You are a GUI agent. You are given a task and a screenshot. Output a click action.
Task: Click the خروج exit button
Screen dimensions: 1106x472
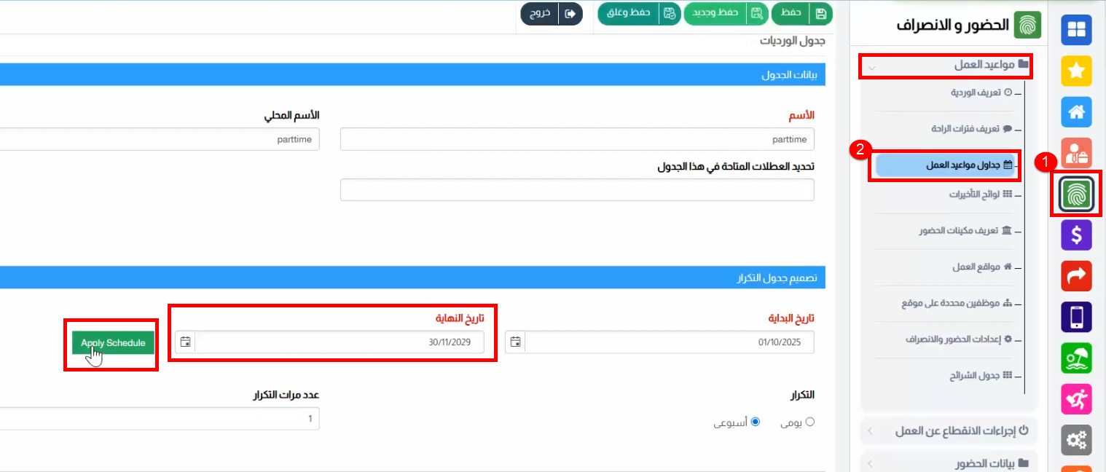click(552, 13)
